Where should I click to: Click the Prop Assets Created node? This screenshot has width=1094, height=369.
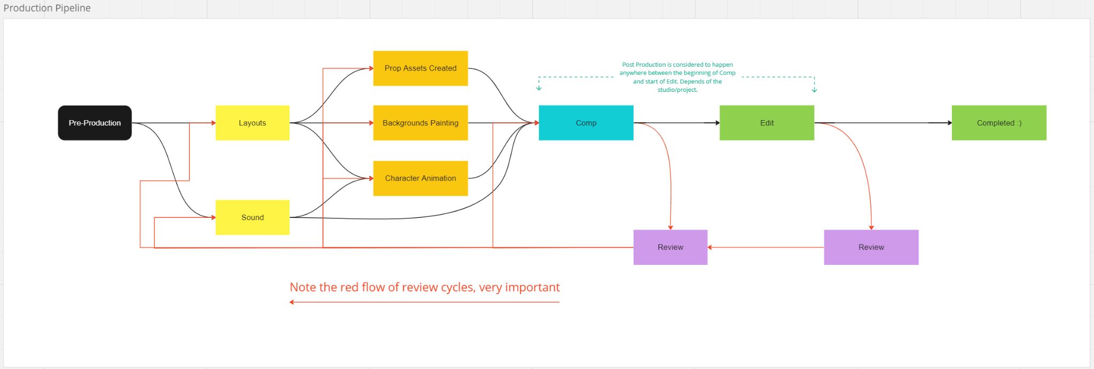click(420, 68)
